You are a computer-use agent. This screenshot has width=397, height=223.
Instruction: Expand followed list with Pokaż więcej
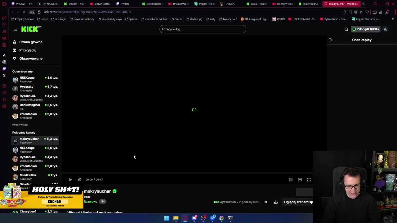(x=20, y=125)
